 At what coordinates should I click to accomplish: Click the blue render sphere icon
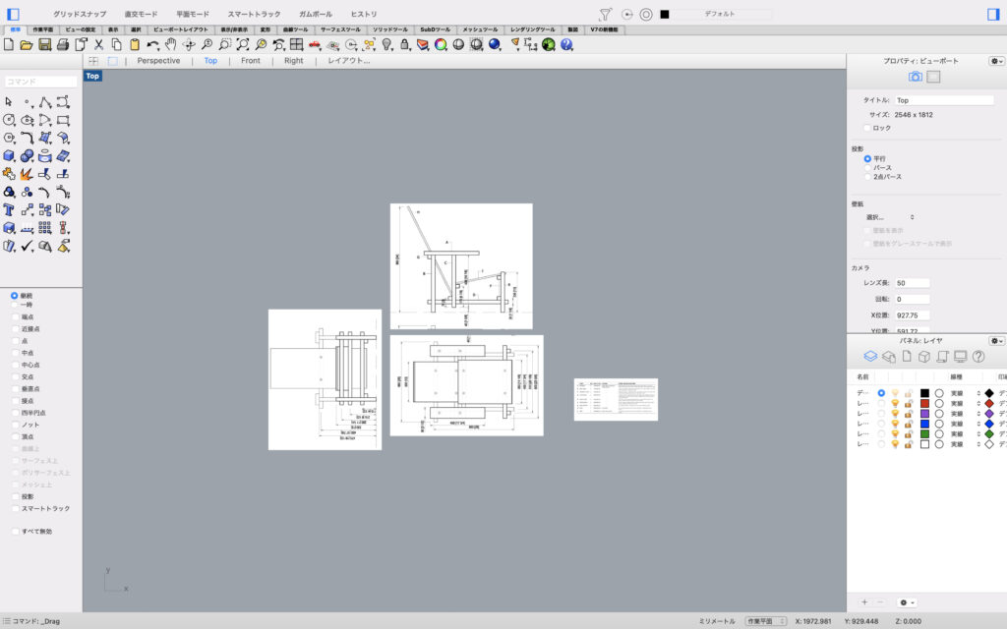[495, 44]
